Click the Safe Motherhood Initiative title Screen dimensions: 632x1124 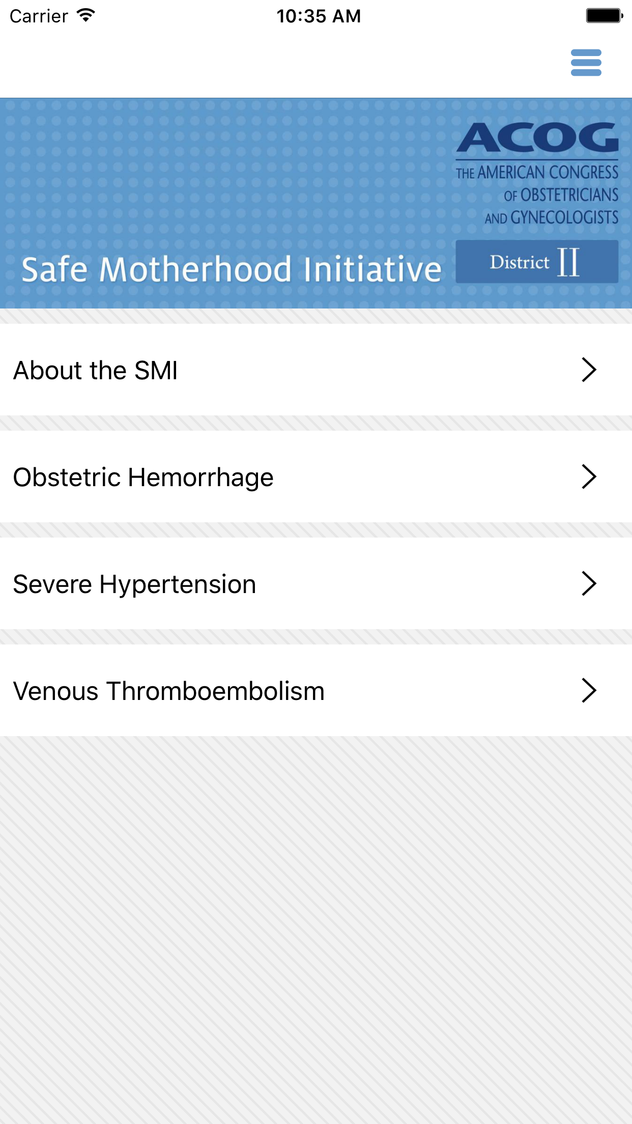click(232, 269)
